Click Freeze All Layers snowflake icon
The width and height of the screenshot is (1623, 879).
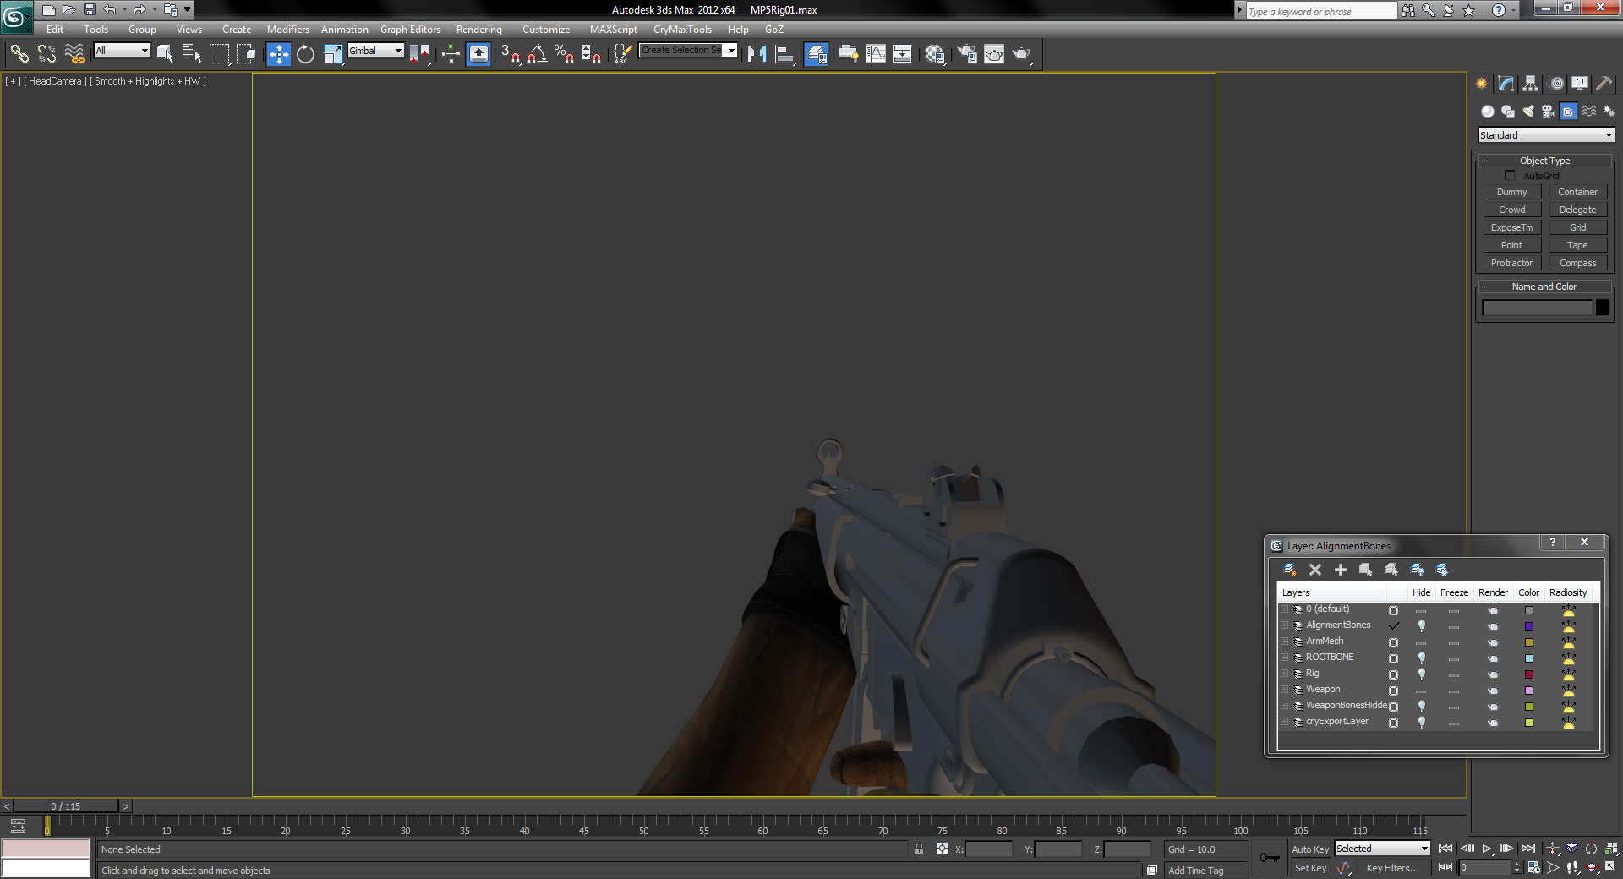(1442, 570)
